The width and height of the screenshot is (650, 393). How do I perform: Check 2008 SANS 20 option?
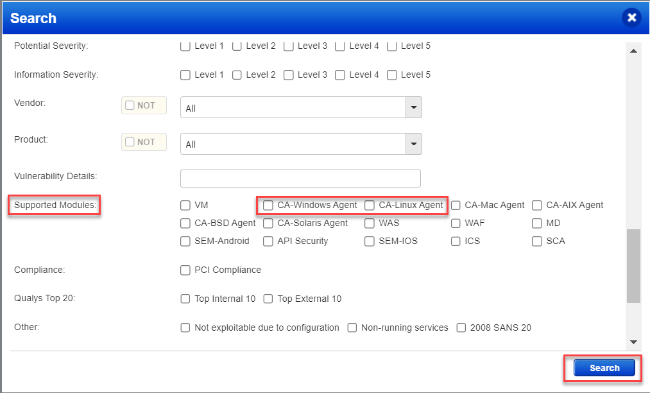tap(461, 327)
